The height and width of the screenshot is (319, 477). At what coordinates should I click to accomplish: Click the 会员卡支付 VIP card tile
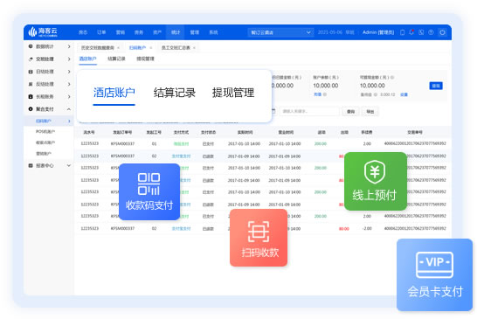[x=435, y=274]
